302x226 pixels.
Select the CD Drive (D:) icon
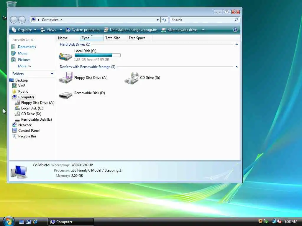tap(132, 78)
